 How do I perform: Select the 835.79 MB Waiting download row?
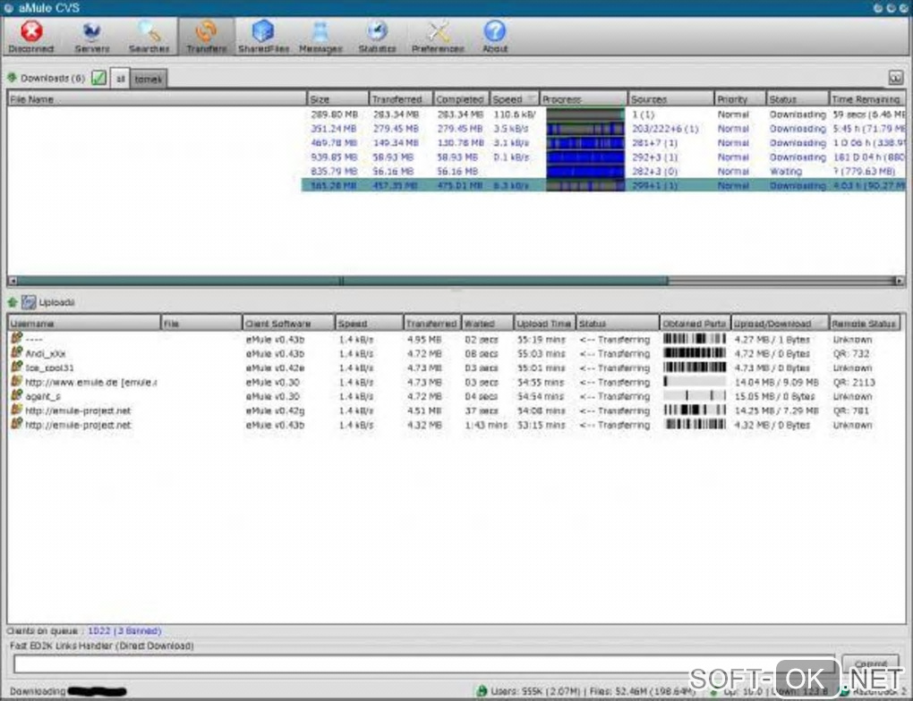point(456,171)
